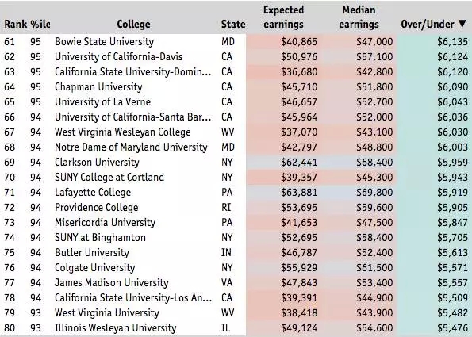Click the Median earnings column header
This screenshot has width=472, height=337.
tap(359, 17)
